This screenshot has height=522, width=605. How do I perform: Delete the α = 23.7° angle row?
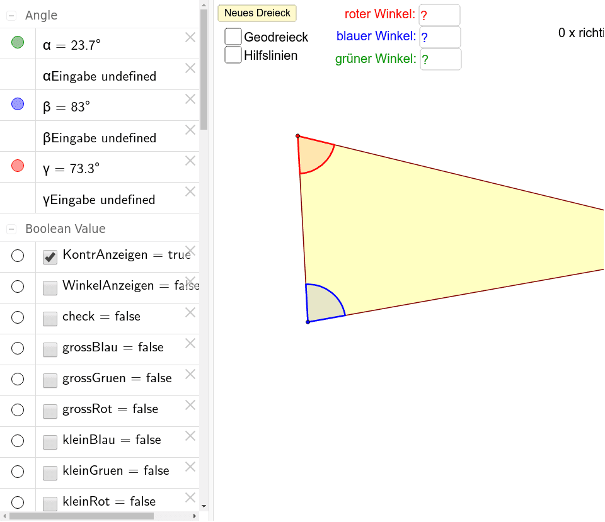tap(190, 37)
